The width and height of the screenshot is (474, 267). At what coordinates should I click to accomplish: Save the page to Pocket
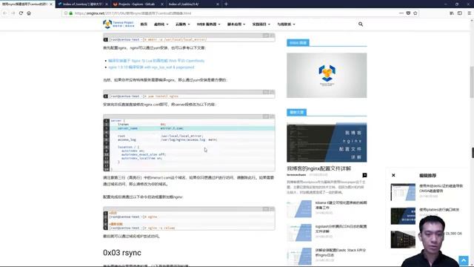[408, 13]
